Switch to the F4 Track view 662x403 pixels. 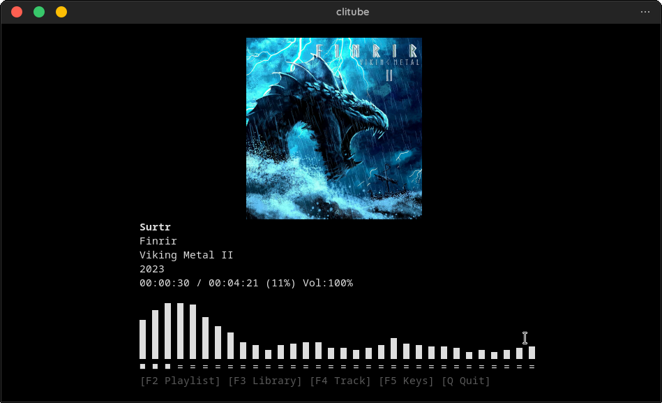[x=340, y=381]
